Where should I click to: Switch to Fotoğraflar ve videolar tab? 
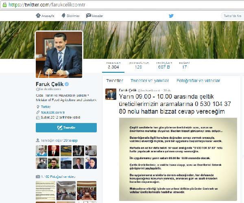pos(198,81)
